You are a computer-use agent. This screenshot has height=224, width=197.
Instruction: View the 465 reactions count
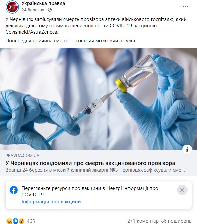pos(31,221)
